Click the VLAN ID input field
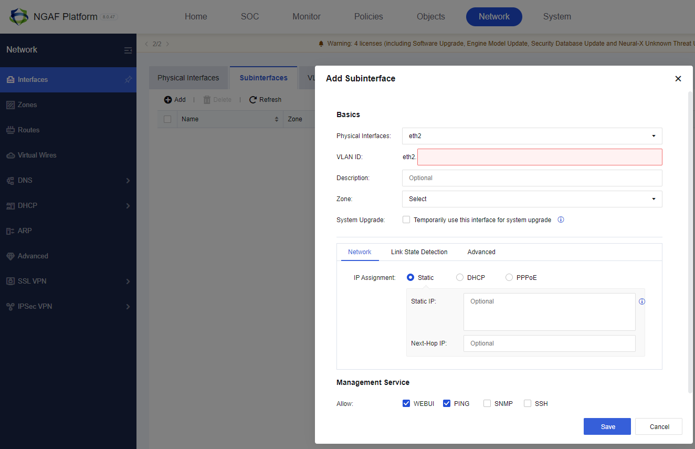This screenshot has height=449, width=695. pos(540,157)
